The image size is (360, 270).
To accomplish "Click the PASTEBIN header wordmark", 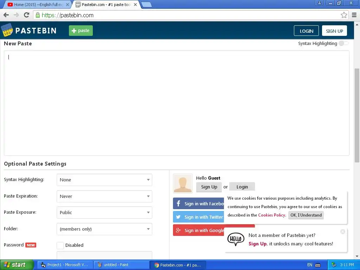I will [x=36, y=31].
